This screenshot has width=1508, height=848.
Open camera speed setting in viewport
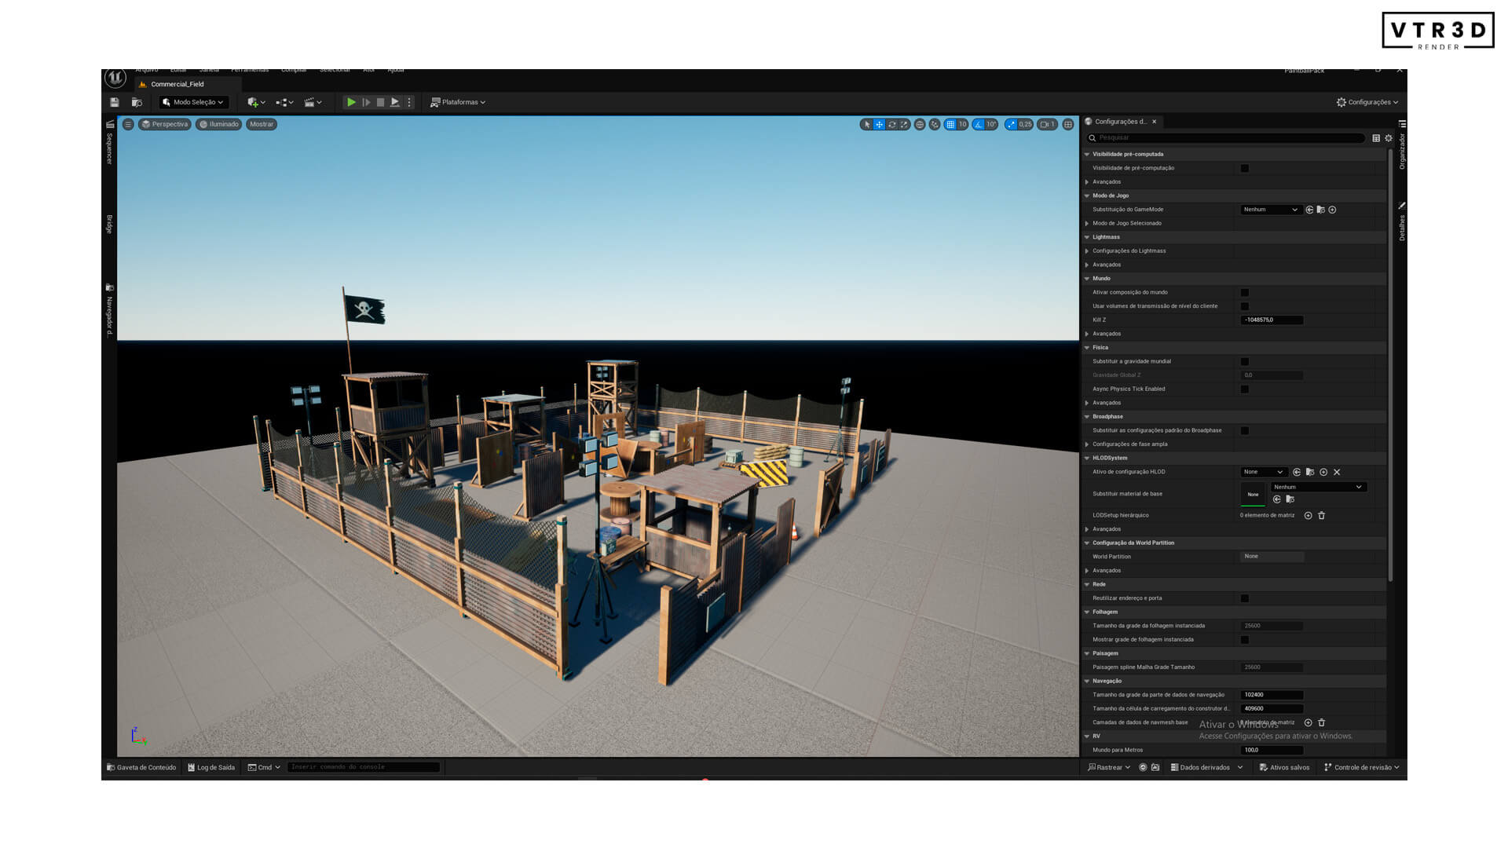(1047, 124)
